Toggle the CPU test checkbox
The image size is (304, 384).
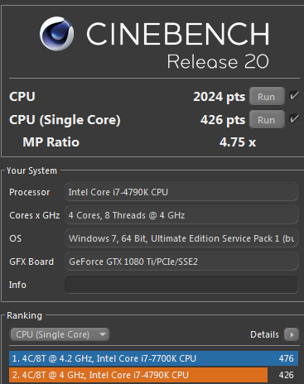click(x=294, y=96)
